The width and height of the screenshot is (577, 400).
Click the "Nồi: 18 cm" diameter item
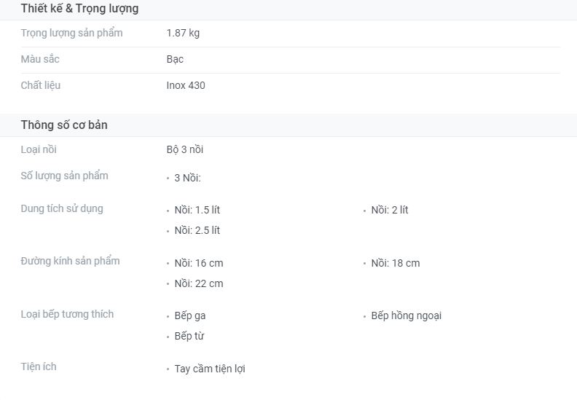[395, 263]
